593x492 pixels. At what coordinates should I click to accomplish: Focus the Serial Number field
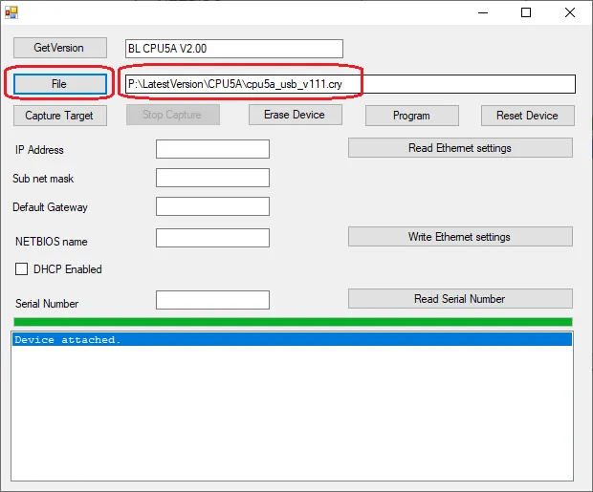click(x=212, y=300)
